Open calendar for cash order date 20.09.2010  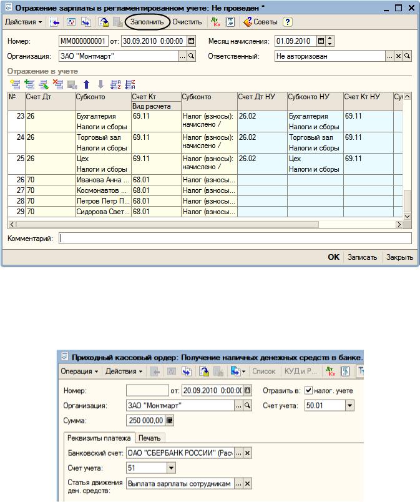click(248, 391)
